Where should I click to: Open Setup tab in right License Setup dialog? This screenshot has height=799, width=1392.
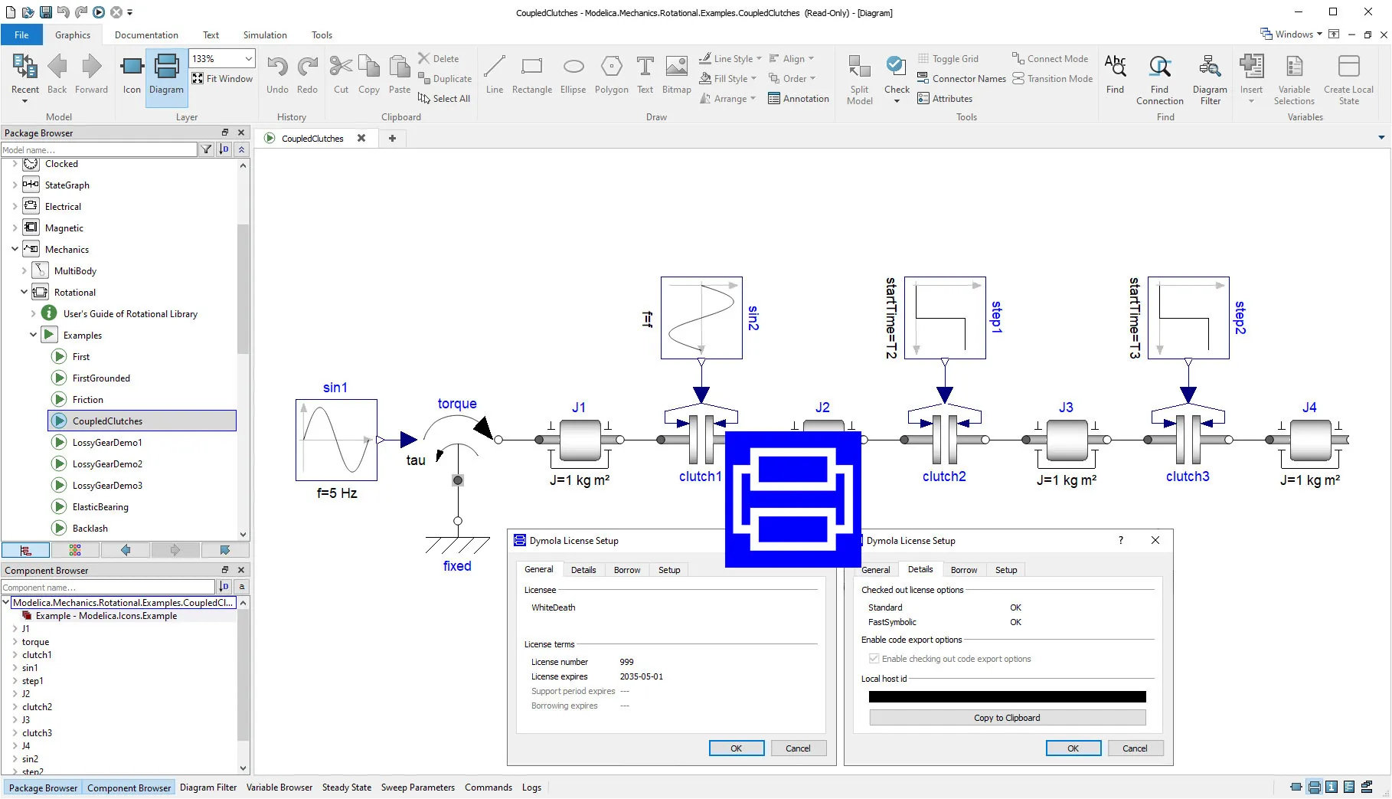1006,570
